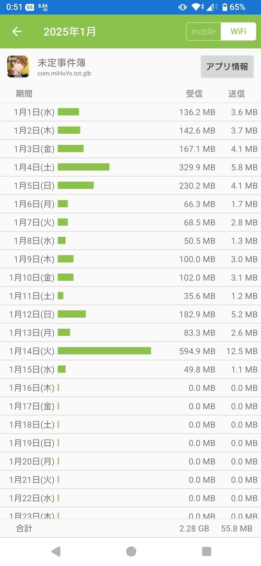Tap the 1月4日(土) usage bar

(84, 167)
